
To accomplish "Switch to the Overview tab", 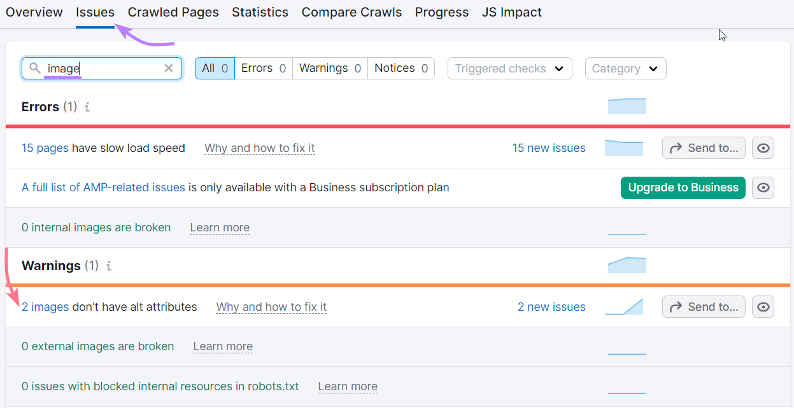I will point(34,12).
